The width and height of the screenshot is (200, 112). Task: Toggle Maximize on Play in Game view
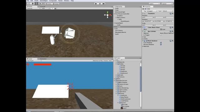(x=98, y=61)
